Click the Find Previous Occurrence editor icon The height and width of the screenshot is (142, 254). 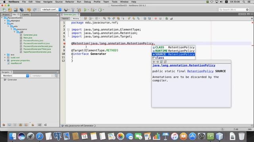pos(109,19)
